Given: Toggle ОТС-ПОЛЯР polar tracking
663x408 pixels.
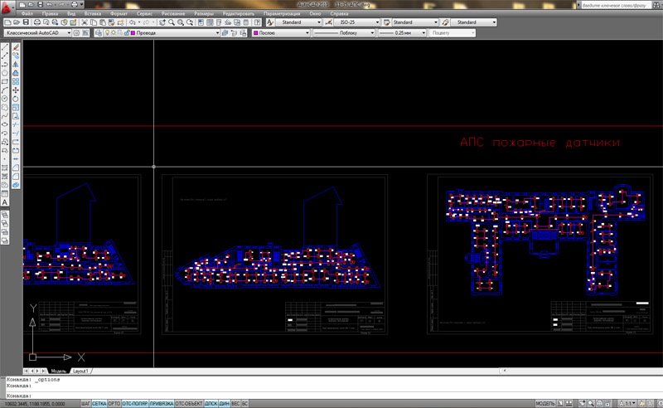Looking at the screenshot, I should pyautogui.click(x=135, y=404).
